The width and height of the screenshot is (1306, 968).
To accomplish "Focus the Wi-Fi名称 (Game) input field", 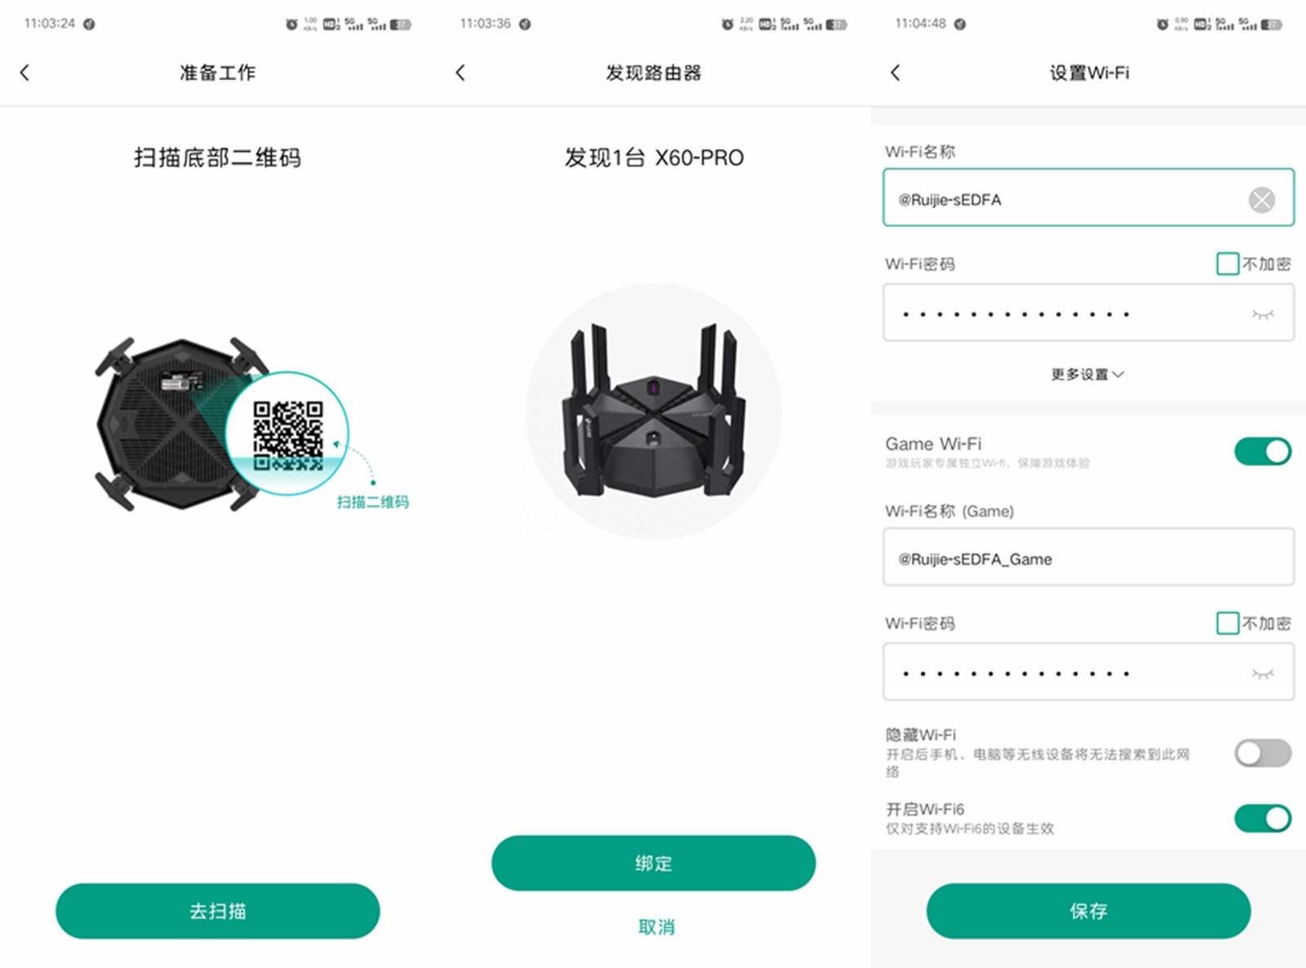I will point(1088,557).
